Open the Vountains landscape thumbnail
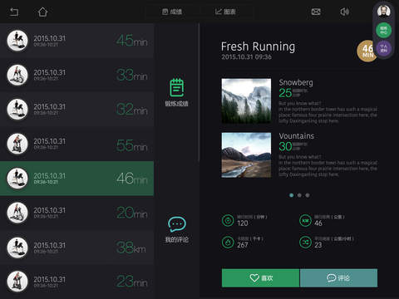The image size is (399, 299). point(246,155)
